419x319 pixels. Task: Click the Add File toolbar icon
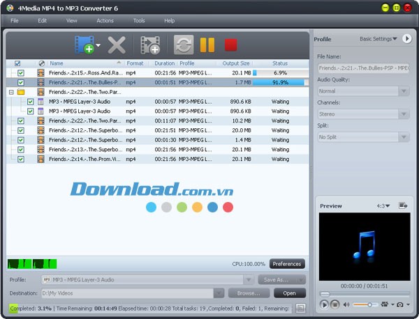pos(84,45)
